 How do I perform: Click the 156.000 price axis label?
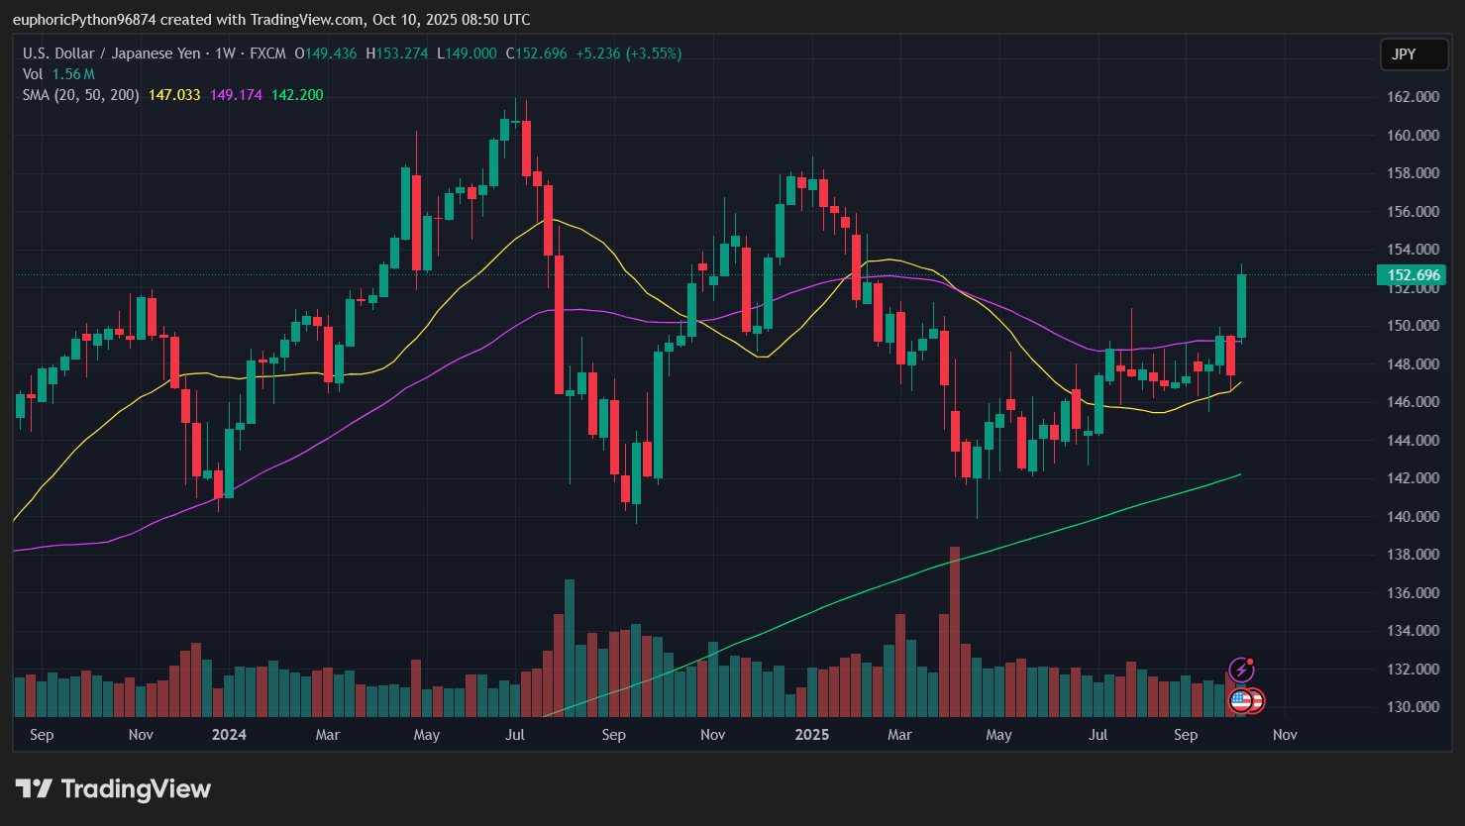pos(1413,212)
